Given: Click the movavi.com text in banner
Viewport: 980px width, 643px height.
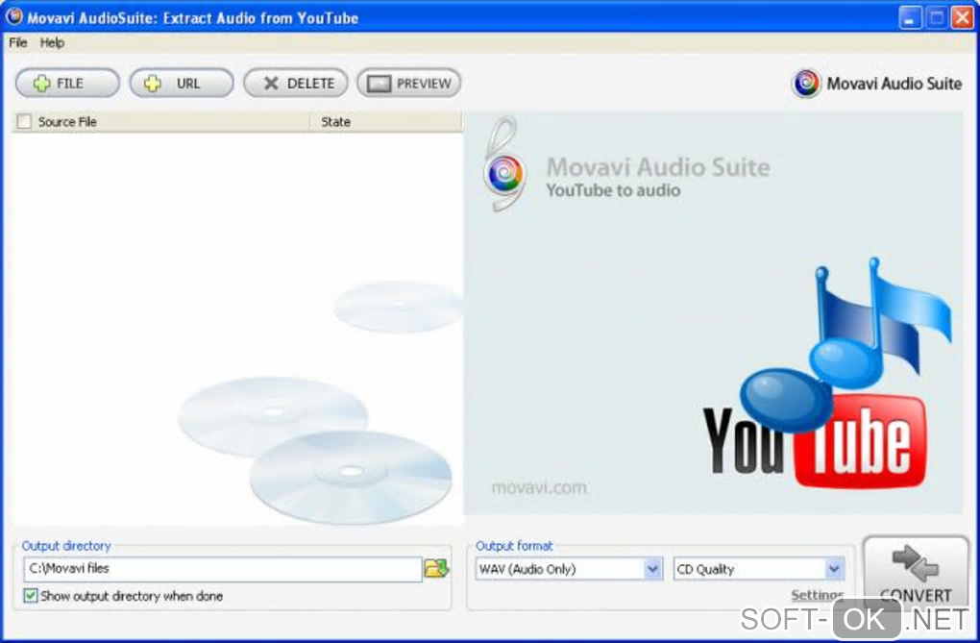Looking at the screenshot, I should click(539, 487).
